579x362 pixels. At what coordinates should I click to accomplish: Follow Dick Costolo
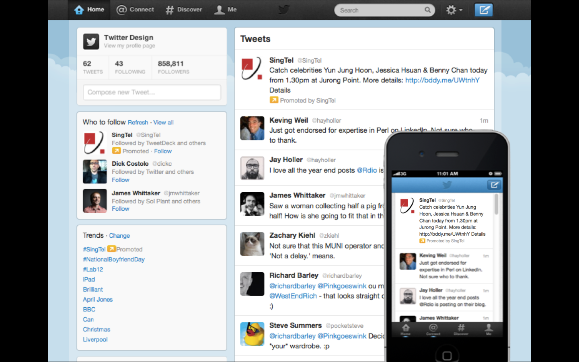coord(121,180)
